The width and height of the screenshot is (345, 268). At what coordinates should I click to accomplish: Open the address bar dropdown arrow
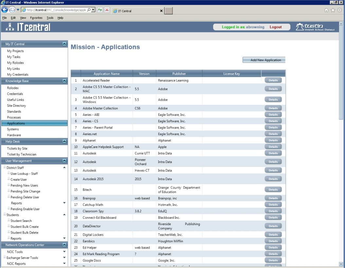point(93,10)
